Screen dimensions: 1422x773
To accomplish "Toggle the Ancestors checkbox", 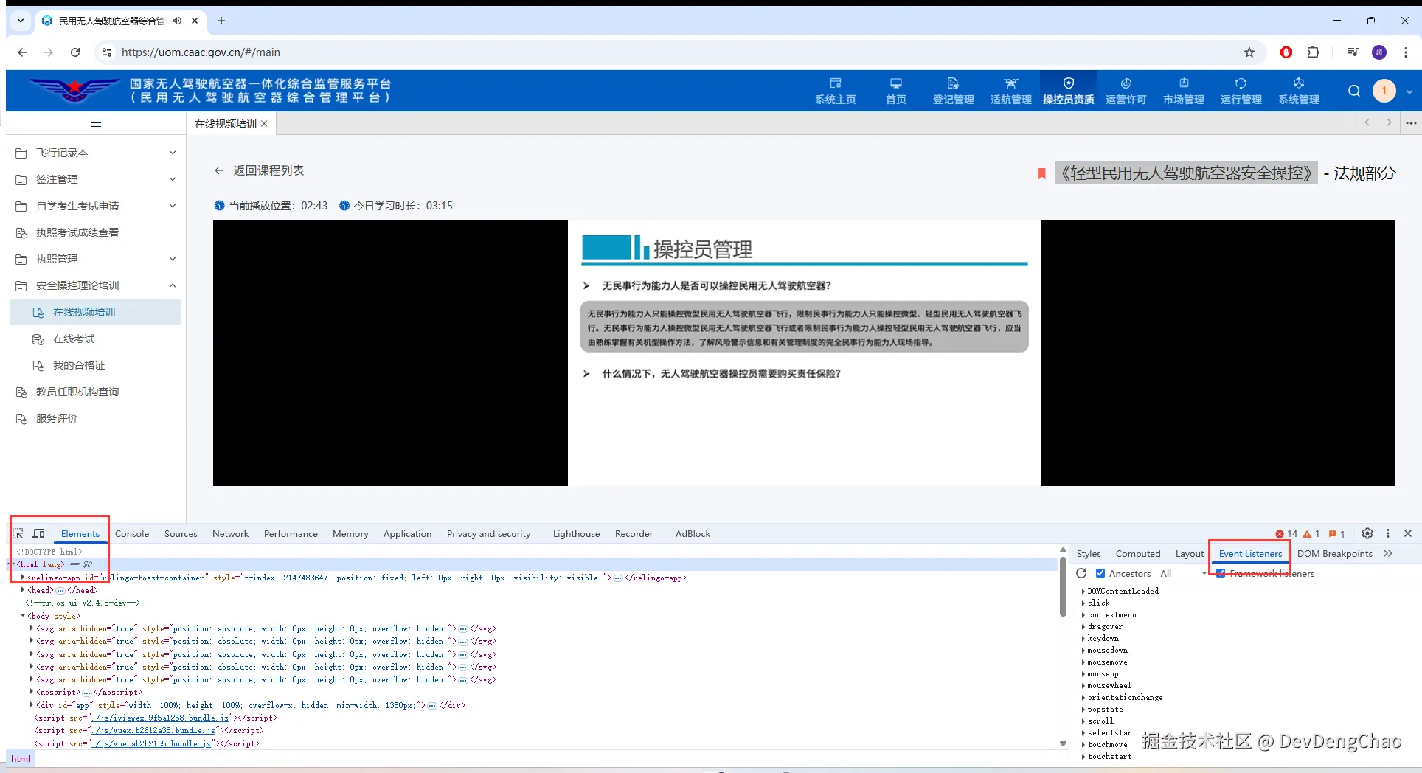I will (1100, 573).
